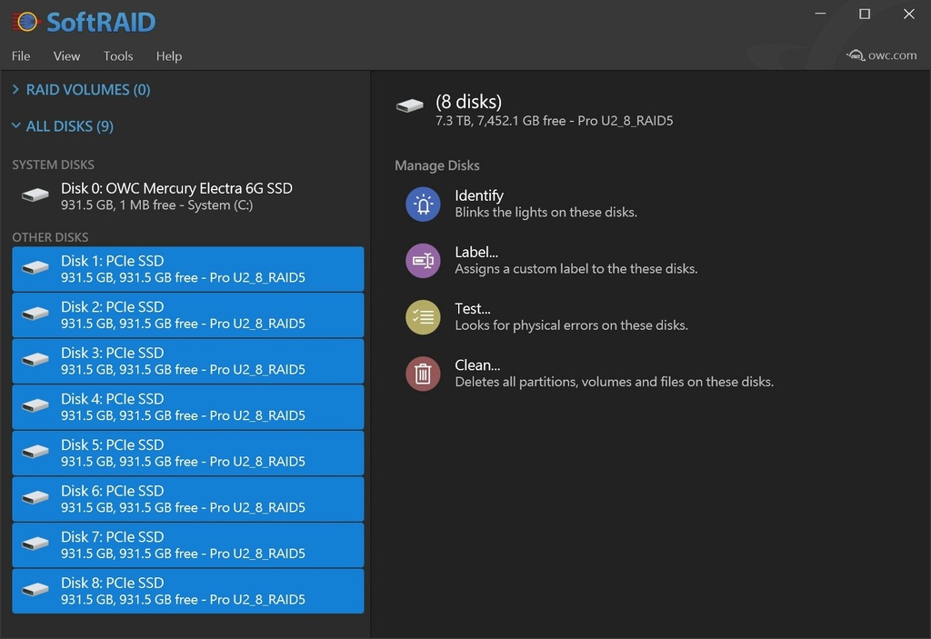Select Disk 4: PCIe SSD row
The width and height of the screenshot is (931, 639).
pos(187,407)
